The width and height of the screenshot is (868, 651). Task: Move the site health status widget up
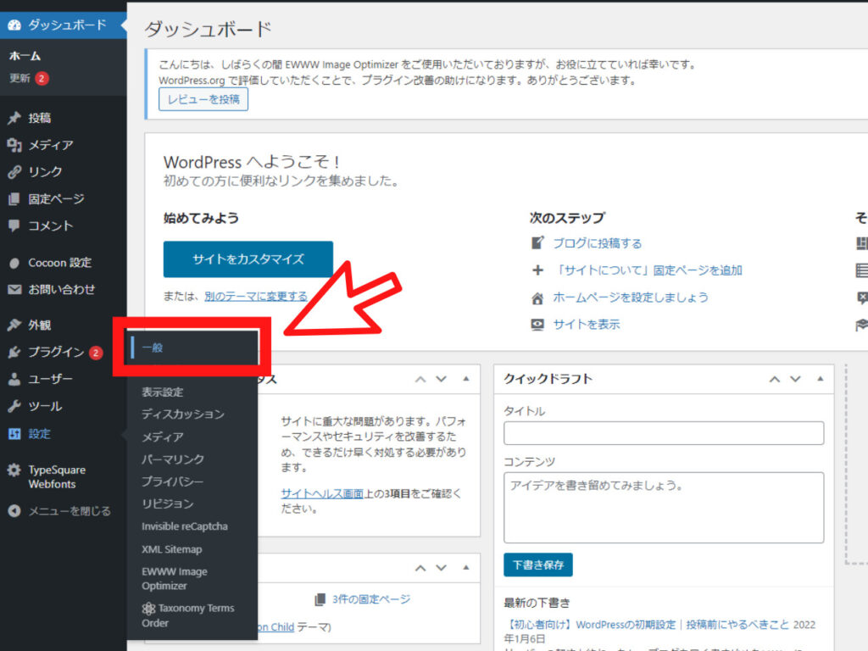pos(420,379)
